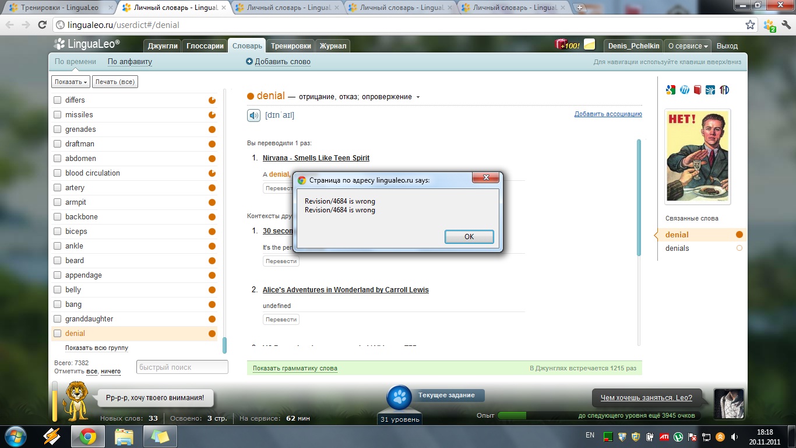Select the draftman checkbox
This screenshot has width=796, height=448.
click(57, 144)
